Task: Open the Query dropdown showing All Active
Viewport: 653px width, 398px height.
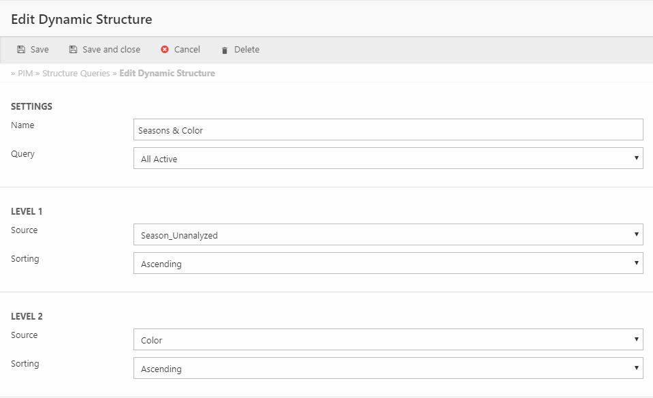Action: tap(388, 159)
